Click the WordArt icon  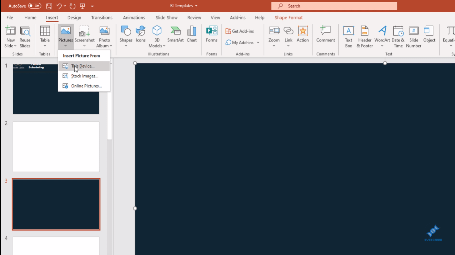382,31
